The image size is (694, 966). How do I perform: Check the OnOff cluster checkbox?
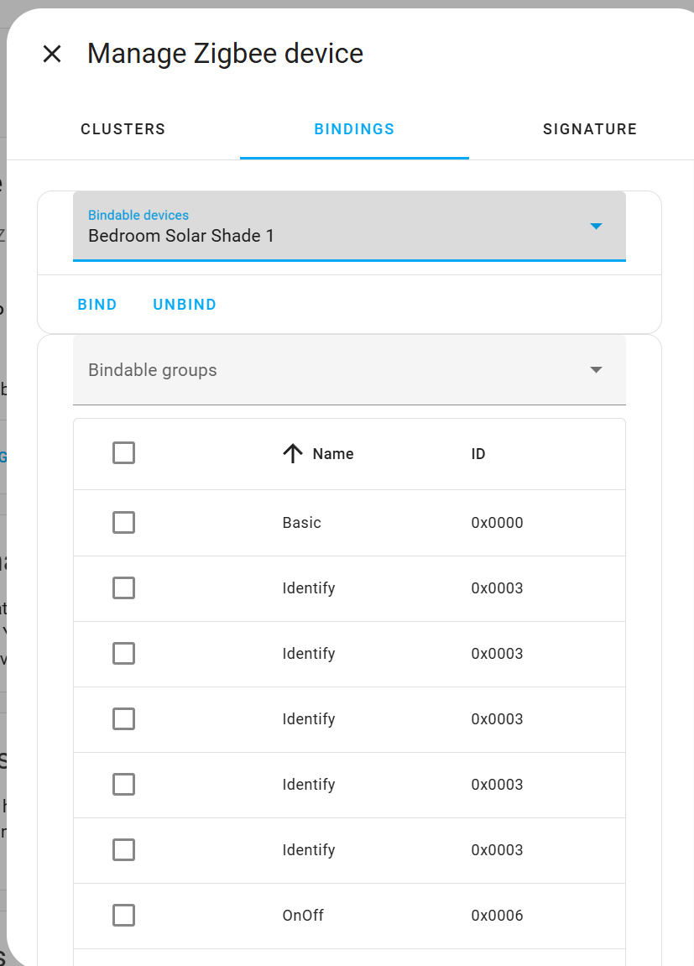[x=123, y=915]
